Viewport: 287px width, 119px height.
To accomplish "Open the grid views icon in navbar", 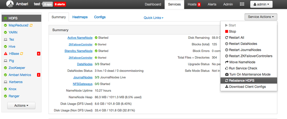I will click(x=242, y=4).
